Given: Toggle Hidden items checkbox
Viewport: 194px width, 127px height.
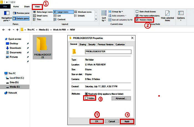Looking at the screenshot, I should click(x=137, y=20).
